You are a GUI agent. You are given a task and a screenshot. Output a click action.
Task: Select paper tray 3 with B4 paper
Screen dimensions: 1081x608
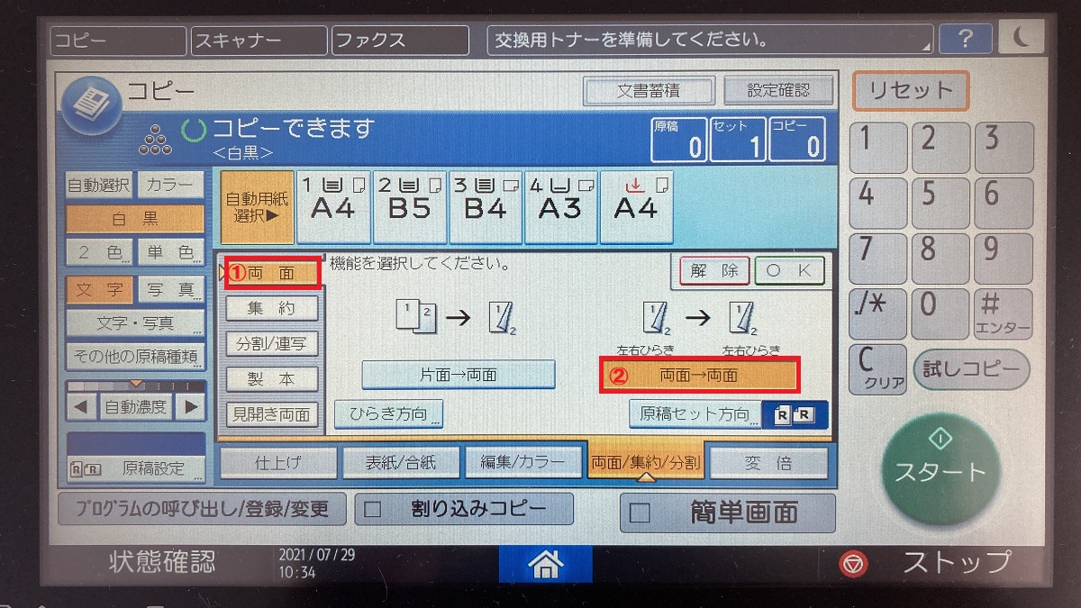[x=487, y=205]
